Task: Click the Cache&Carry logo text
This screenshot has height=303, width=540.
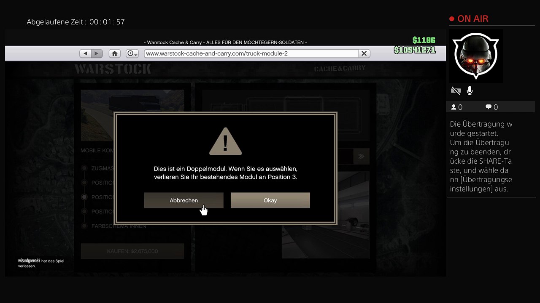Action: pos(340,69)
